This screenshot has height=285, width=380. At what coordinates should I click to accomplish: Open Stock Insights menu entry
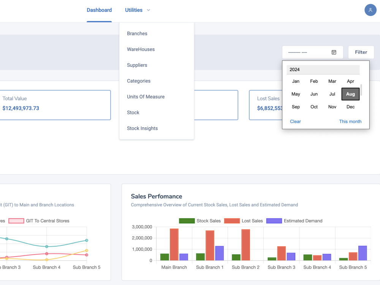tap(142, 128)
